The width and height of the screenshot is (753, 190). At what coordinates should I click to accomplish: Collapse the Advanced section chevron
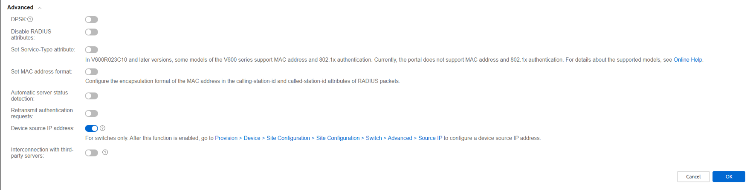coord(40,8)
